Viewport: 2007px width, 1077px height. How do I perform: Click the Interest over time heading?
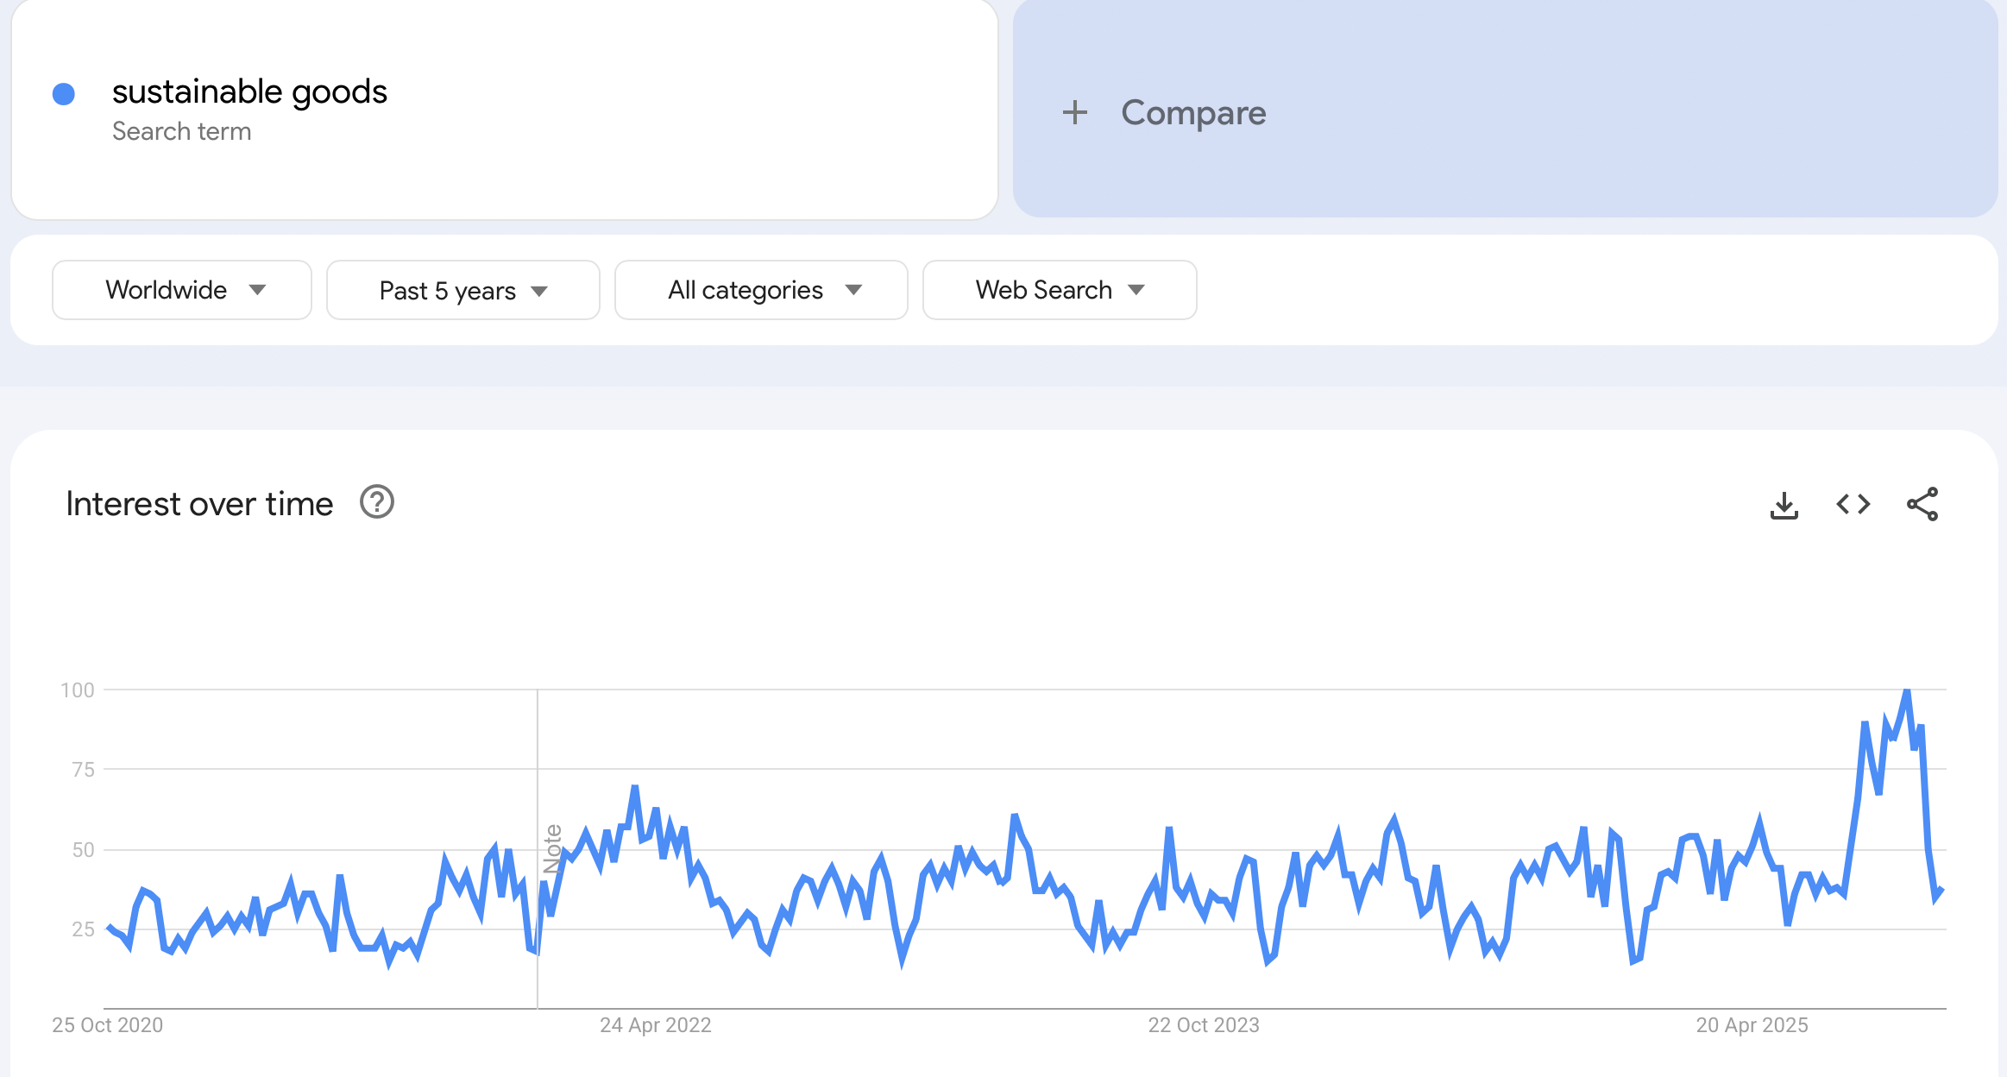click(x=199, y=504)
